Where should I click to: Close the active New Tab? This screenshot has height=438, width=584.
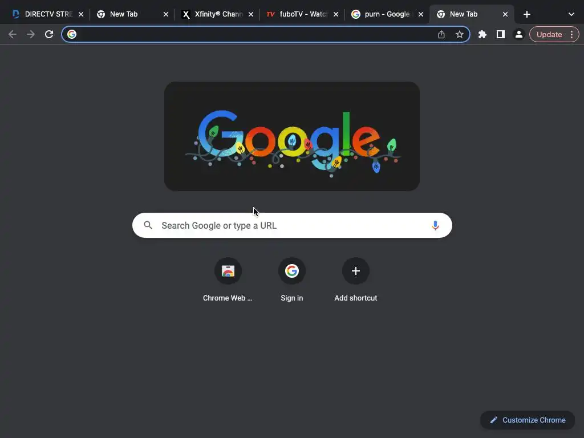(x=505, y=14)
